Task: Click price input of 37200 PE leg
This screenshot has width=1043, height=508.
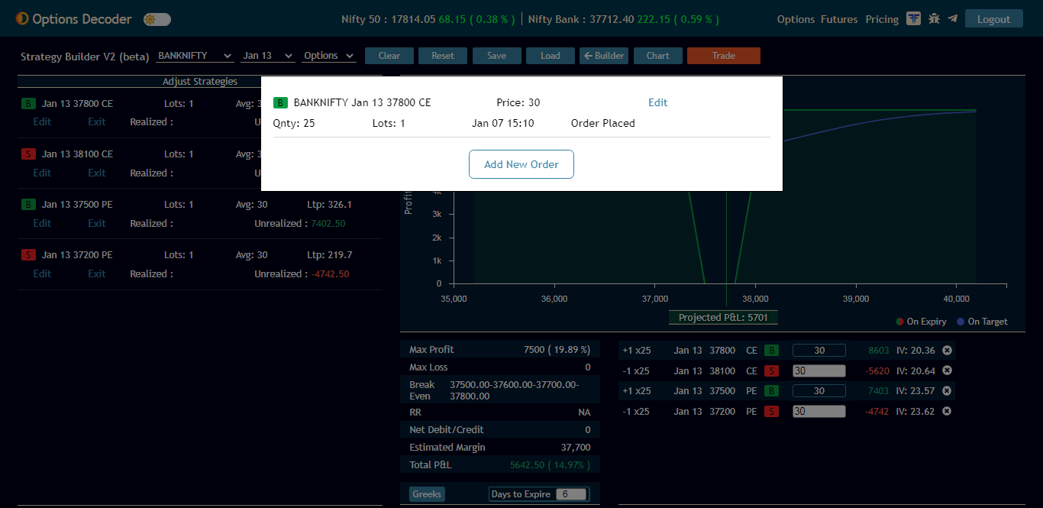Action: point(819,411)
